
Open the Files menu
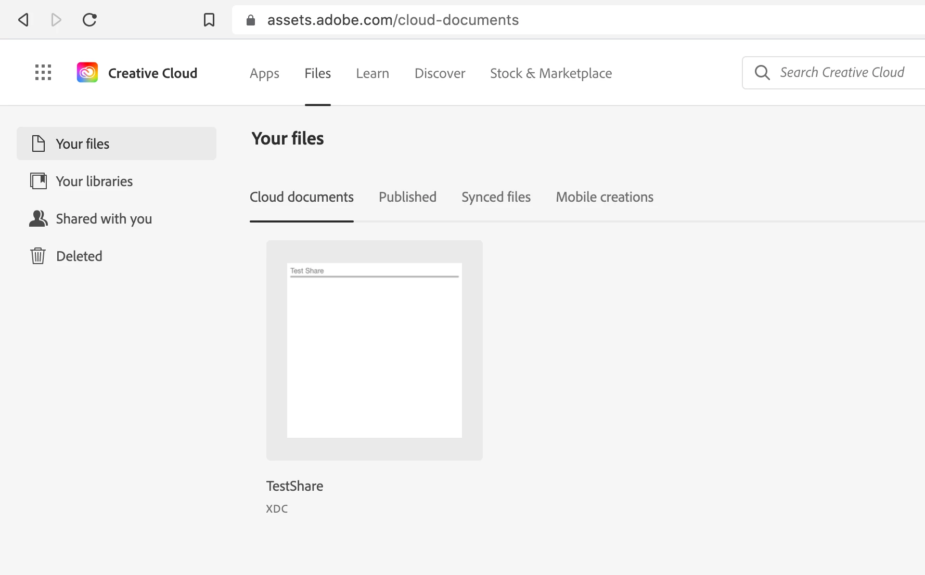click(x=318, y=73)
